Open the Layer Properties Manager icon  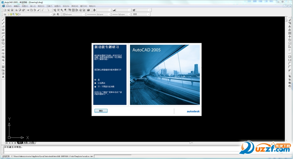pos(5,14)
